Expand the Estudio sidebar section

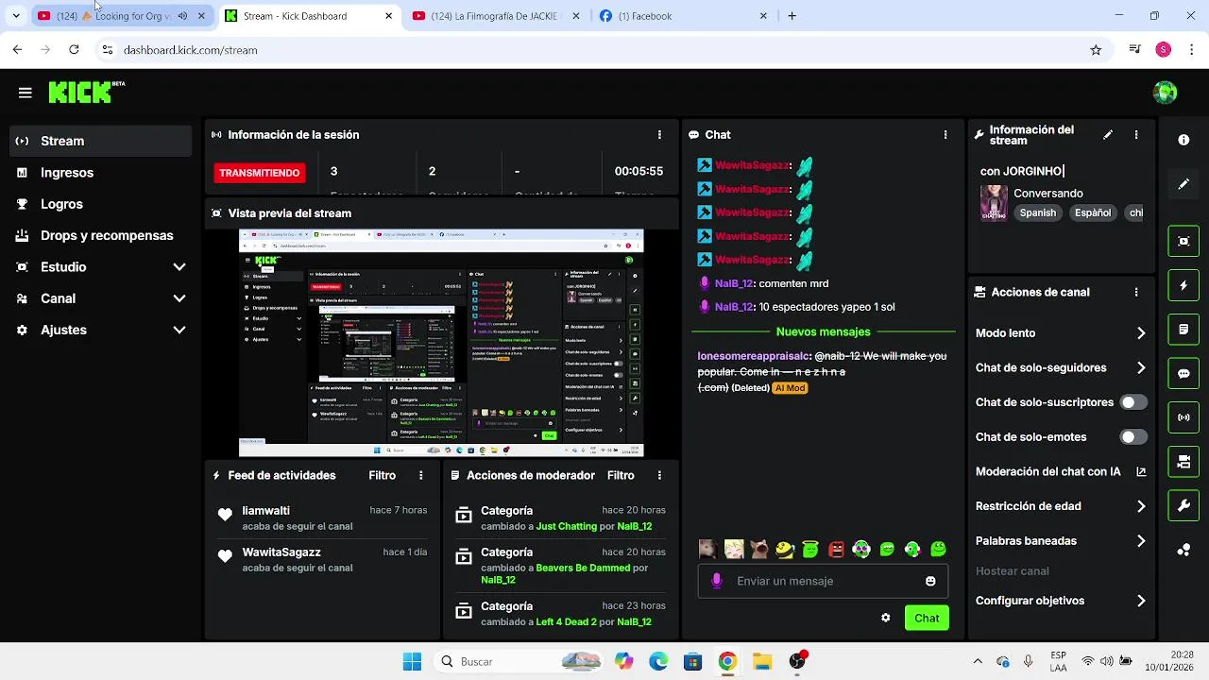point(100,267)
